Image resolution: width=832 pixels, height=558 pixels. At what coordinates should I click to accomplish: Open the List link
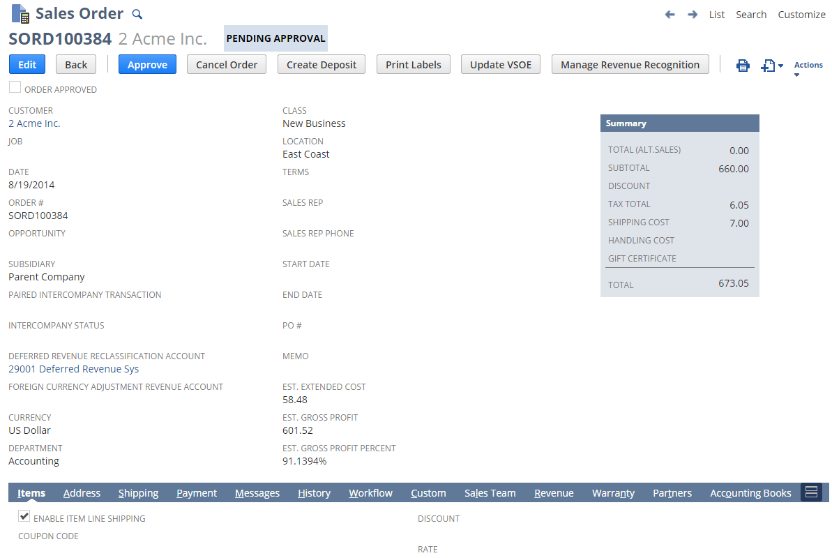click(x=716, y=15)
